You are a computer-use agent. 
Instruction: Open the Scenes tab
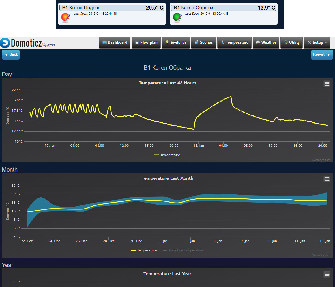(x=204, y=43)
